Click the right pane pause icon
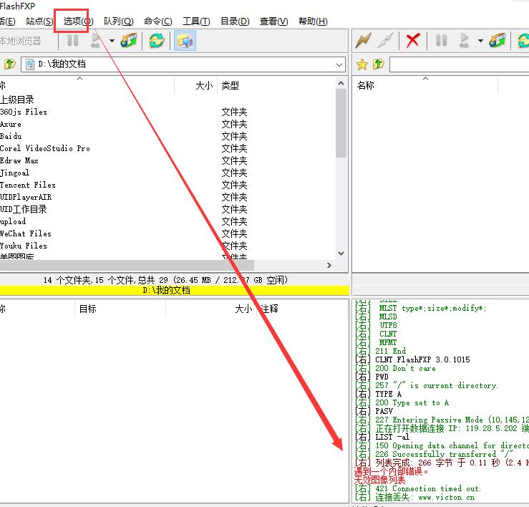 click(x=441, y=41)
